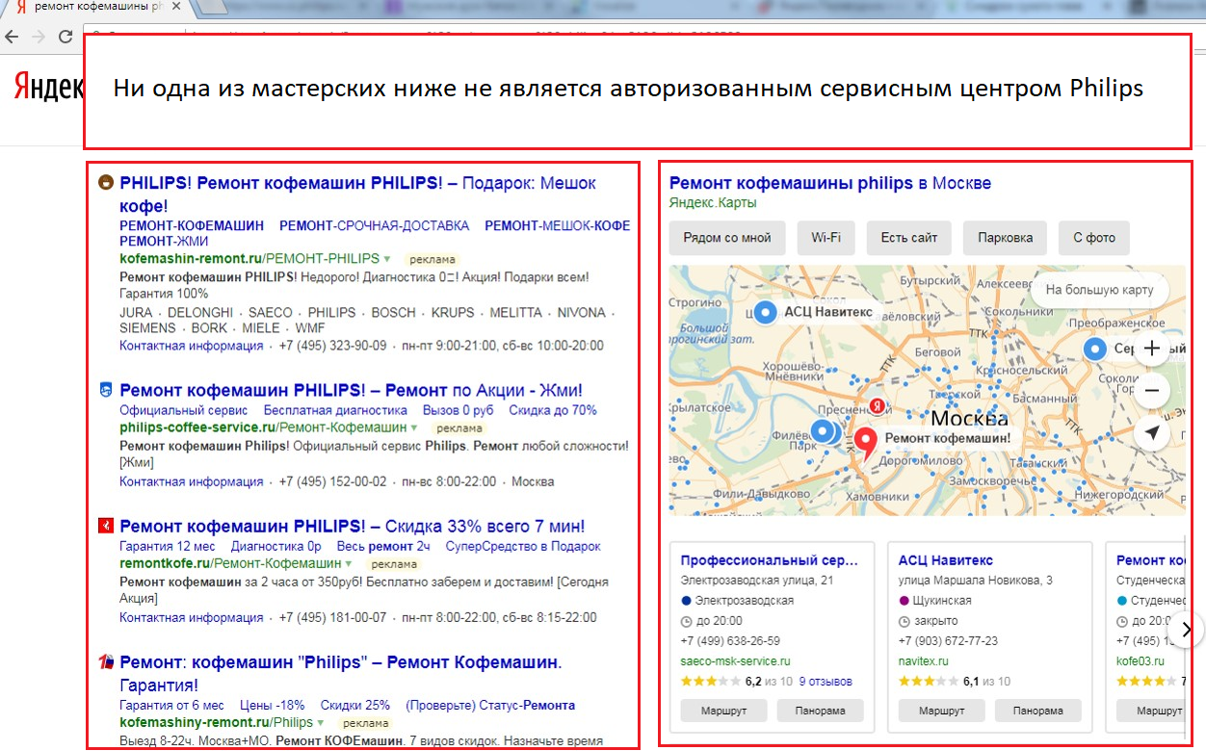Image resolution: width=1206 pixels, height=751 pixels.
Task: Click 'РЕМОНТ-СРОЧНАЯ-ДОСТАВКА' sitelink
Action: [x=374, y=225]
